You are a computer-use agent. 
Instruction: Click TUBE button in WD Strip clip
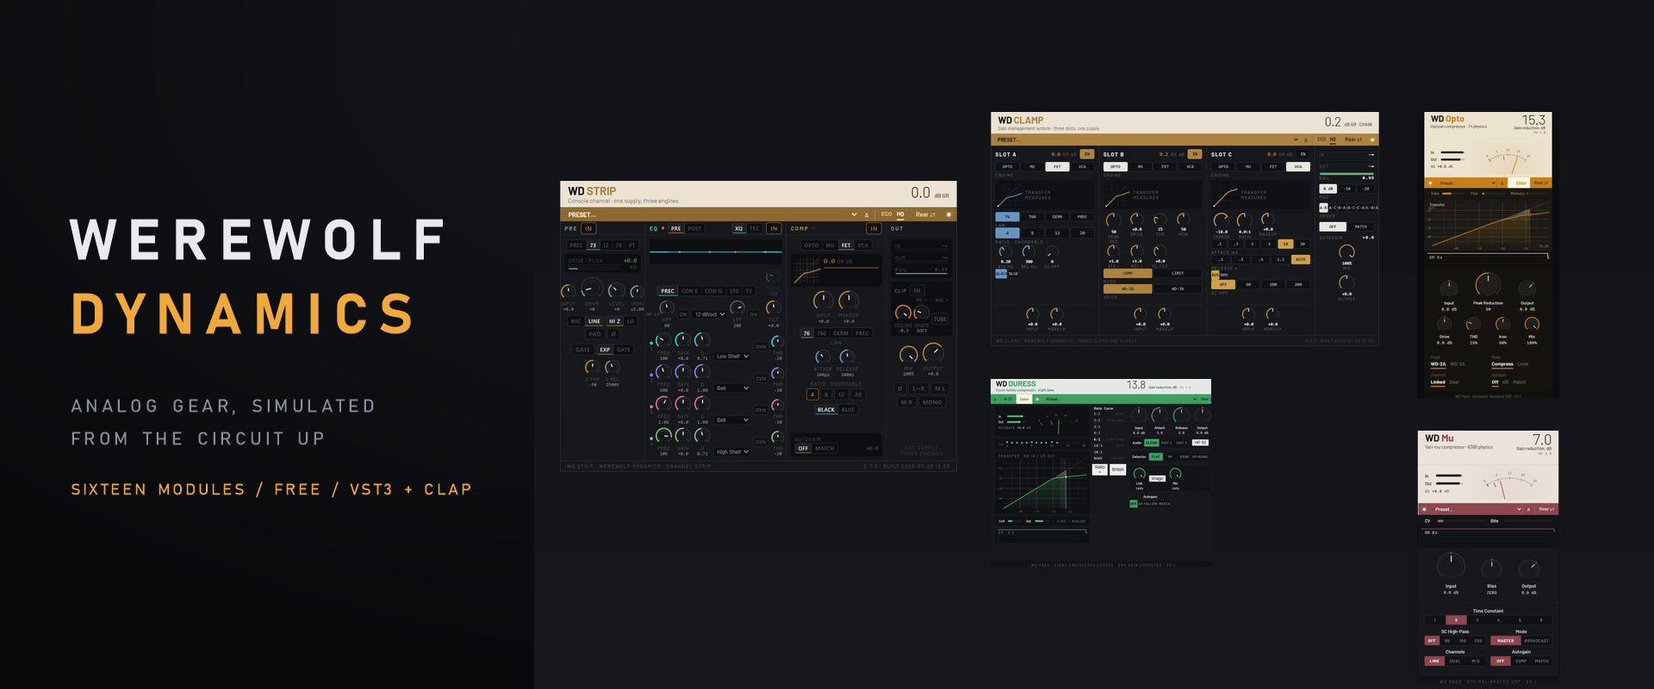click(x=940, y=319)
